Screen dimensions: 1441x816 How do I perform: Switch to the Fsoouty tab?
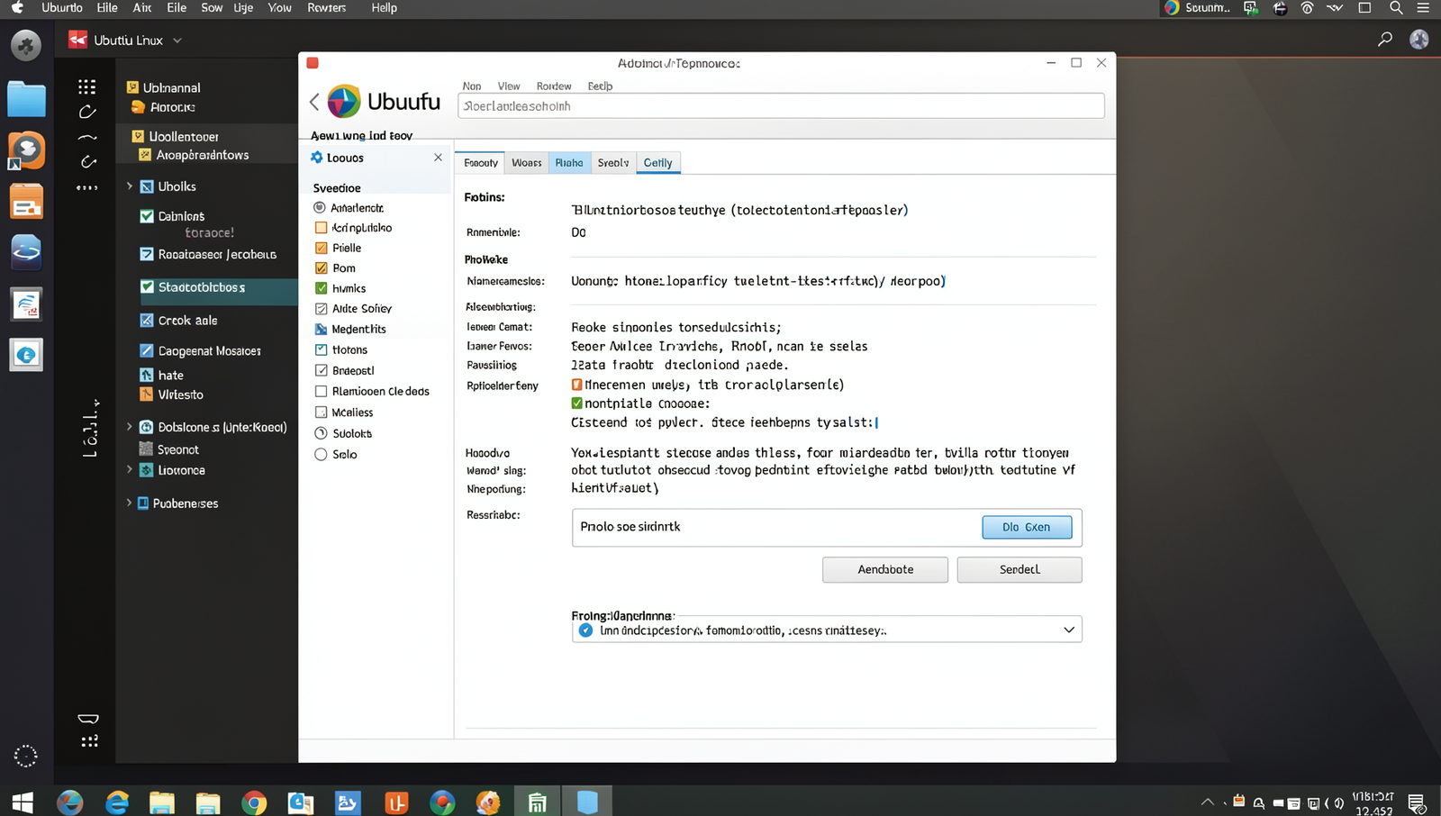point(481,163)
